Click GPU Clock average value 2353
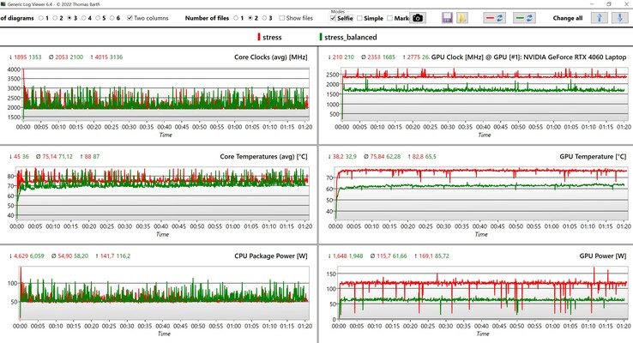 pos(374,57)
